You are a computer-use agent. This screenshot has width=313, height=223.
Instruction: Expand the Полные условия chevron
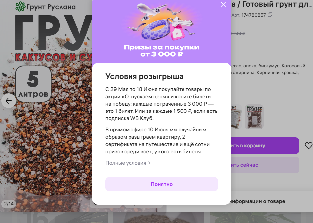(149, 163)
